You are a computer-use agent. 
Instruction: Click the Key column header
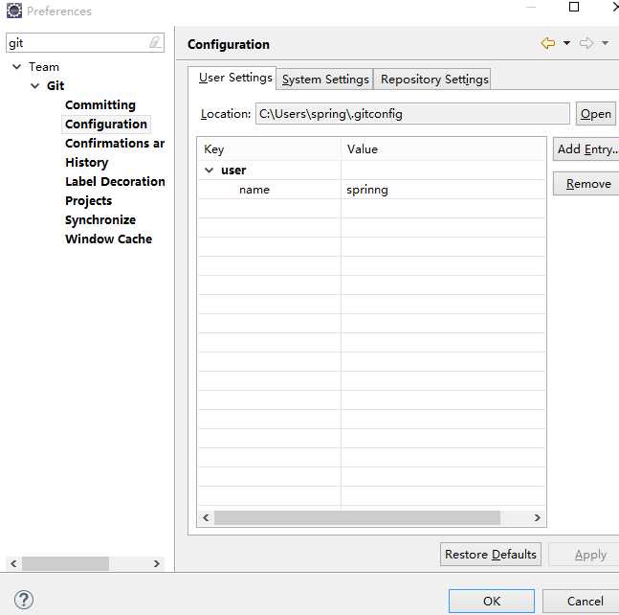click(x=270, y=149)
